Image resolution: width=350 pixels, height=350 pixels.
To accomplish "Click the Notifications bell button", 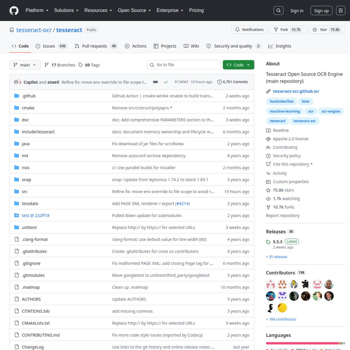I will coord(249,30).
